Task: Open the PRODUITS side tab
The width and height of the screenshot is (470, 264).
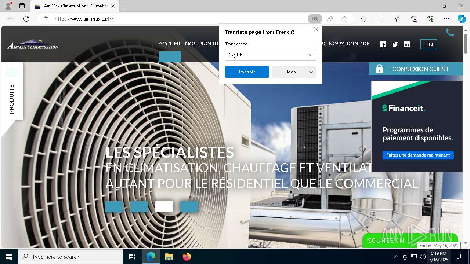Action: tap(12, 99)
